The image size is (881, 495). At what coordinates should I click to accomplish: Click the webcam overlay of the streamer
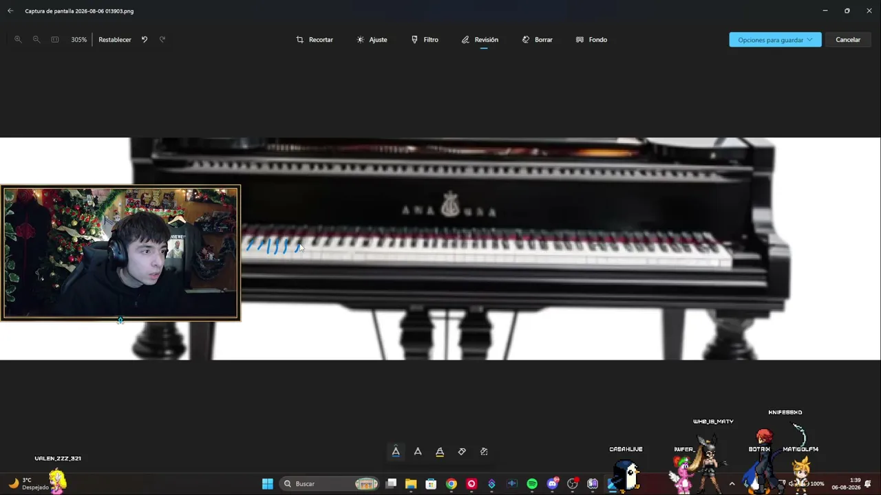pyautogui.click(x=120, y=253)
